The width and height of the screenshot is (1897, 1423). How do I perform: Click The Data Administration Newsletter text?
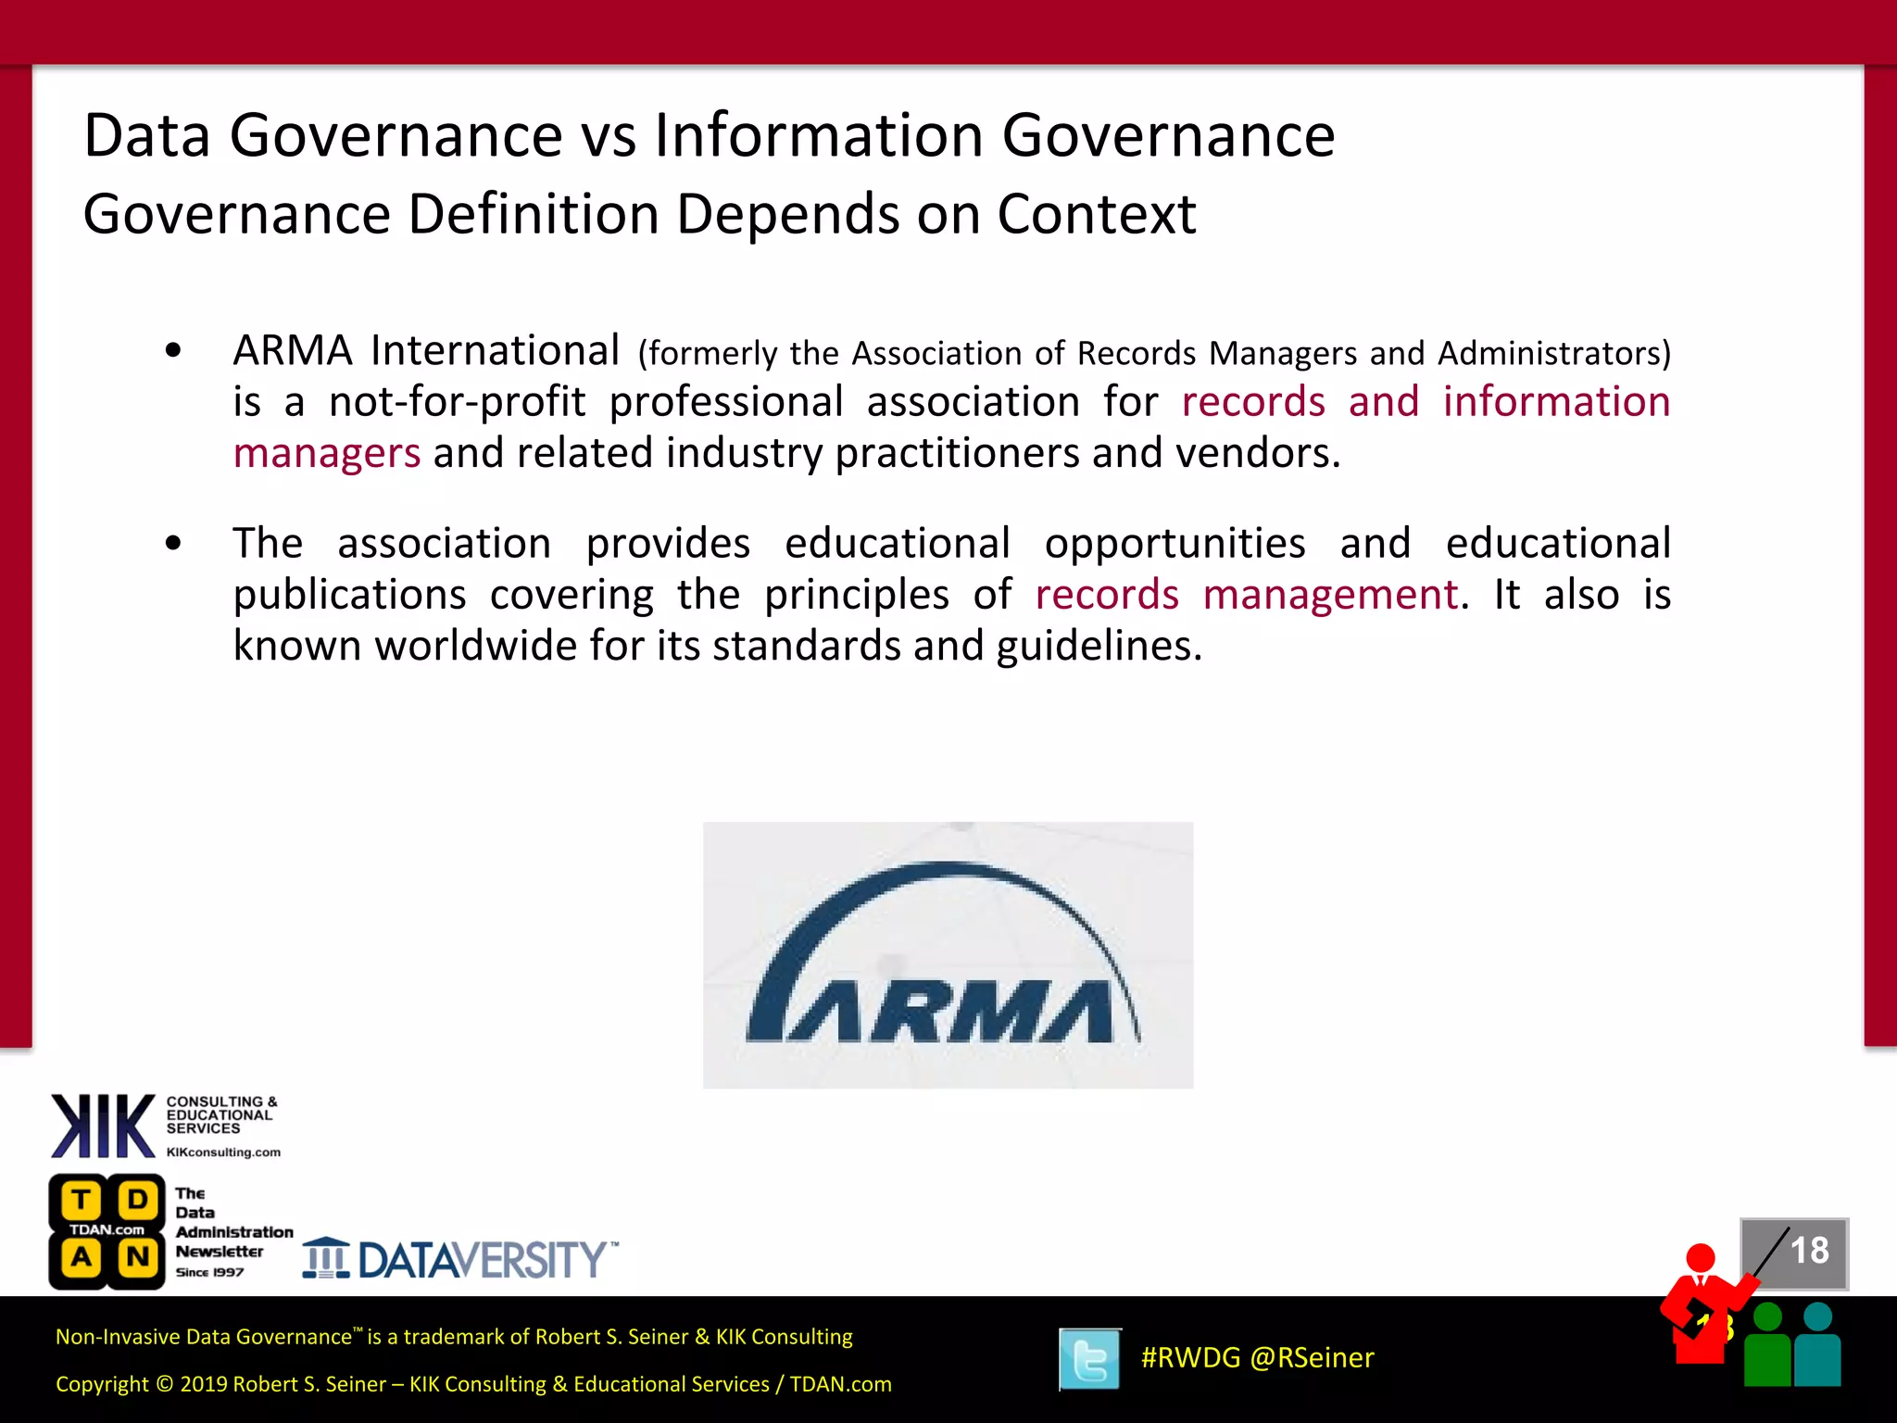coord(233,1223)
